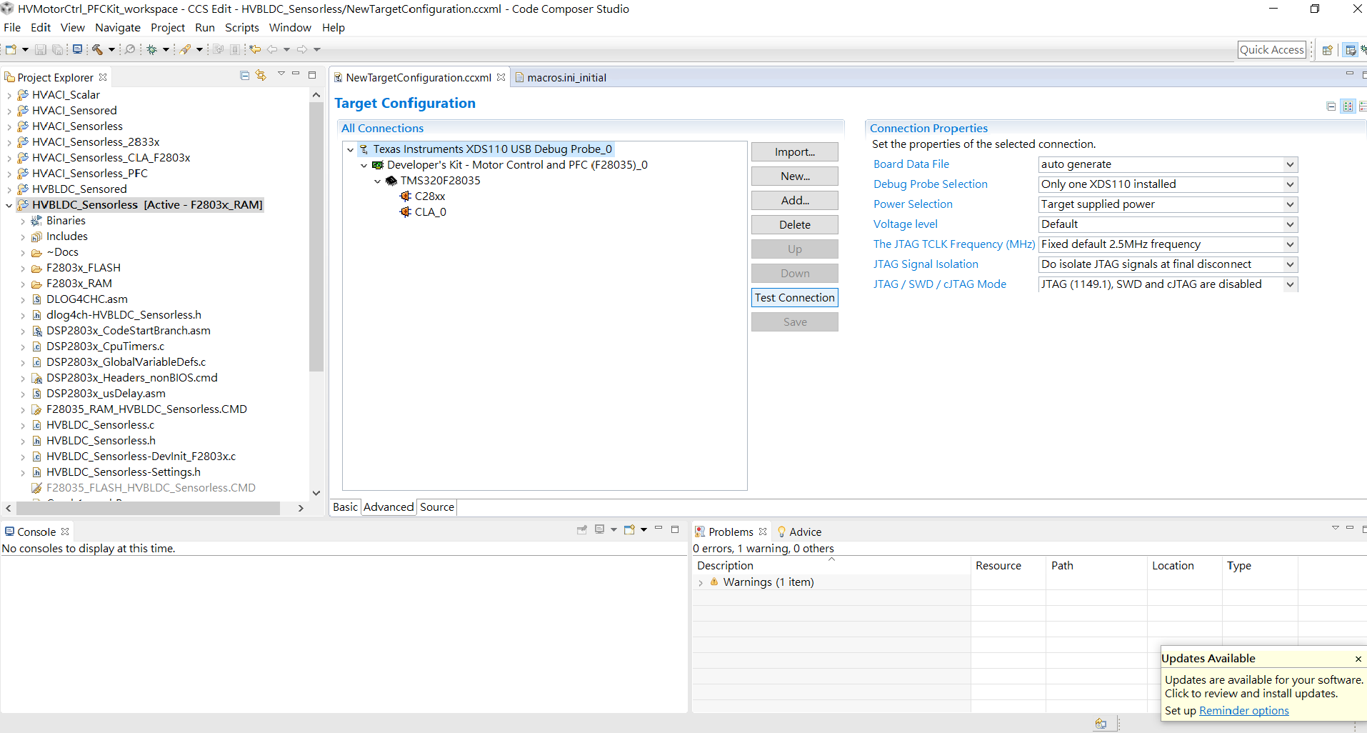The width and height of the screenshot is (1367, 733).
Task: Go to last edit location icon
Action: click(255, 49)
